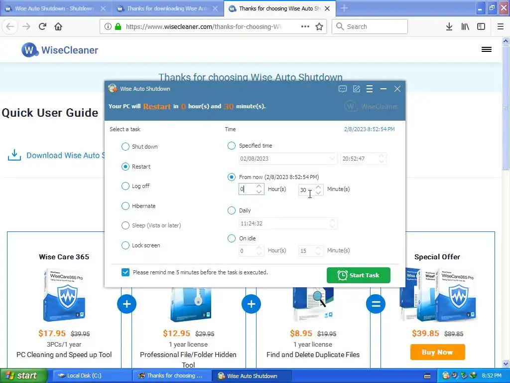
Task: Click the From now hours input field
Action: 247,189
